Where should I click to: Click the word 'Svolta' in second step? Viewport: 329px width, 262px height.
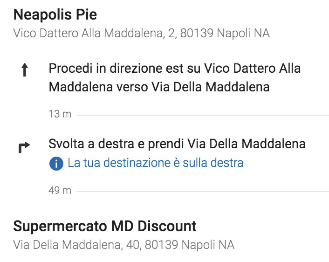coord(66,144)
